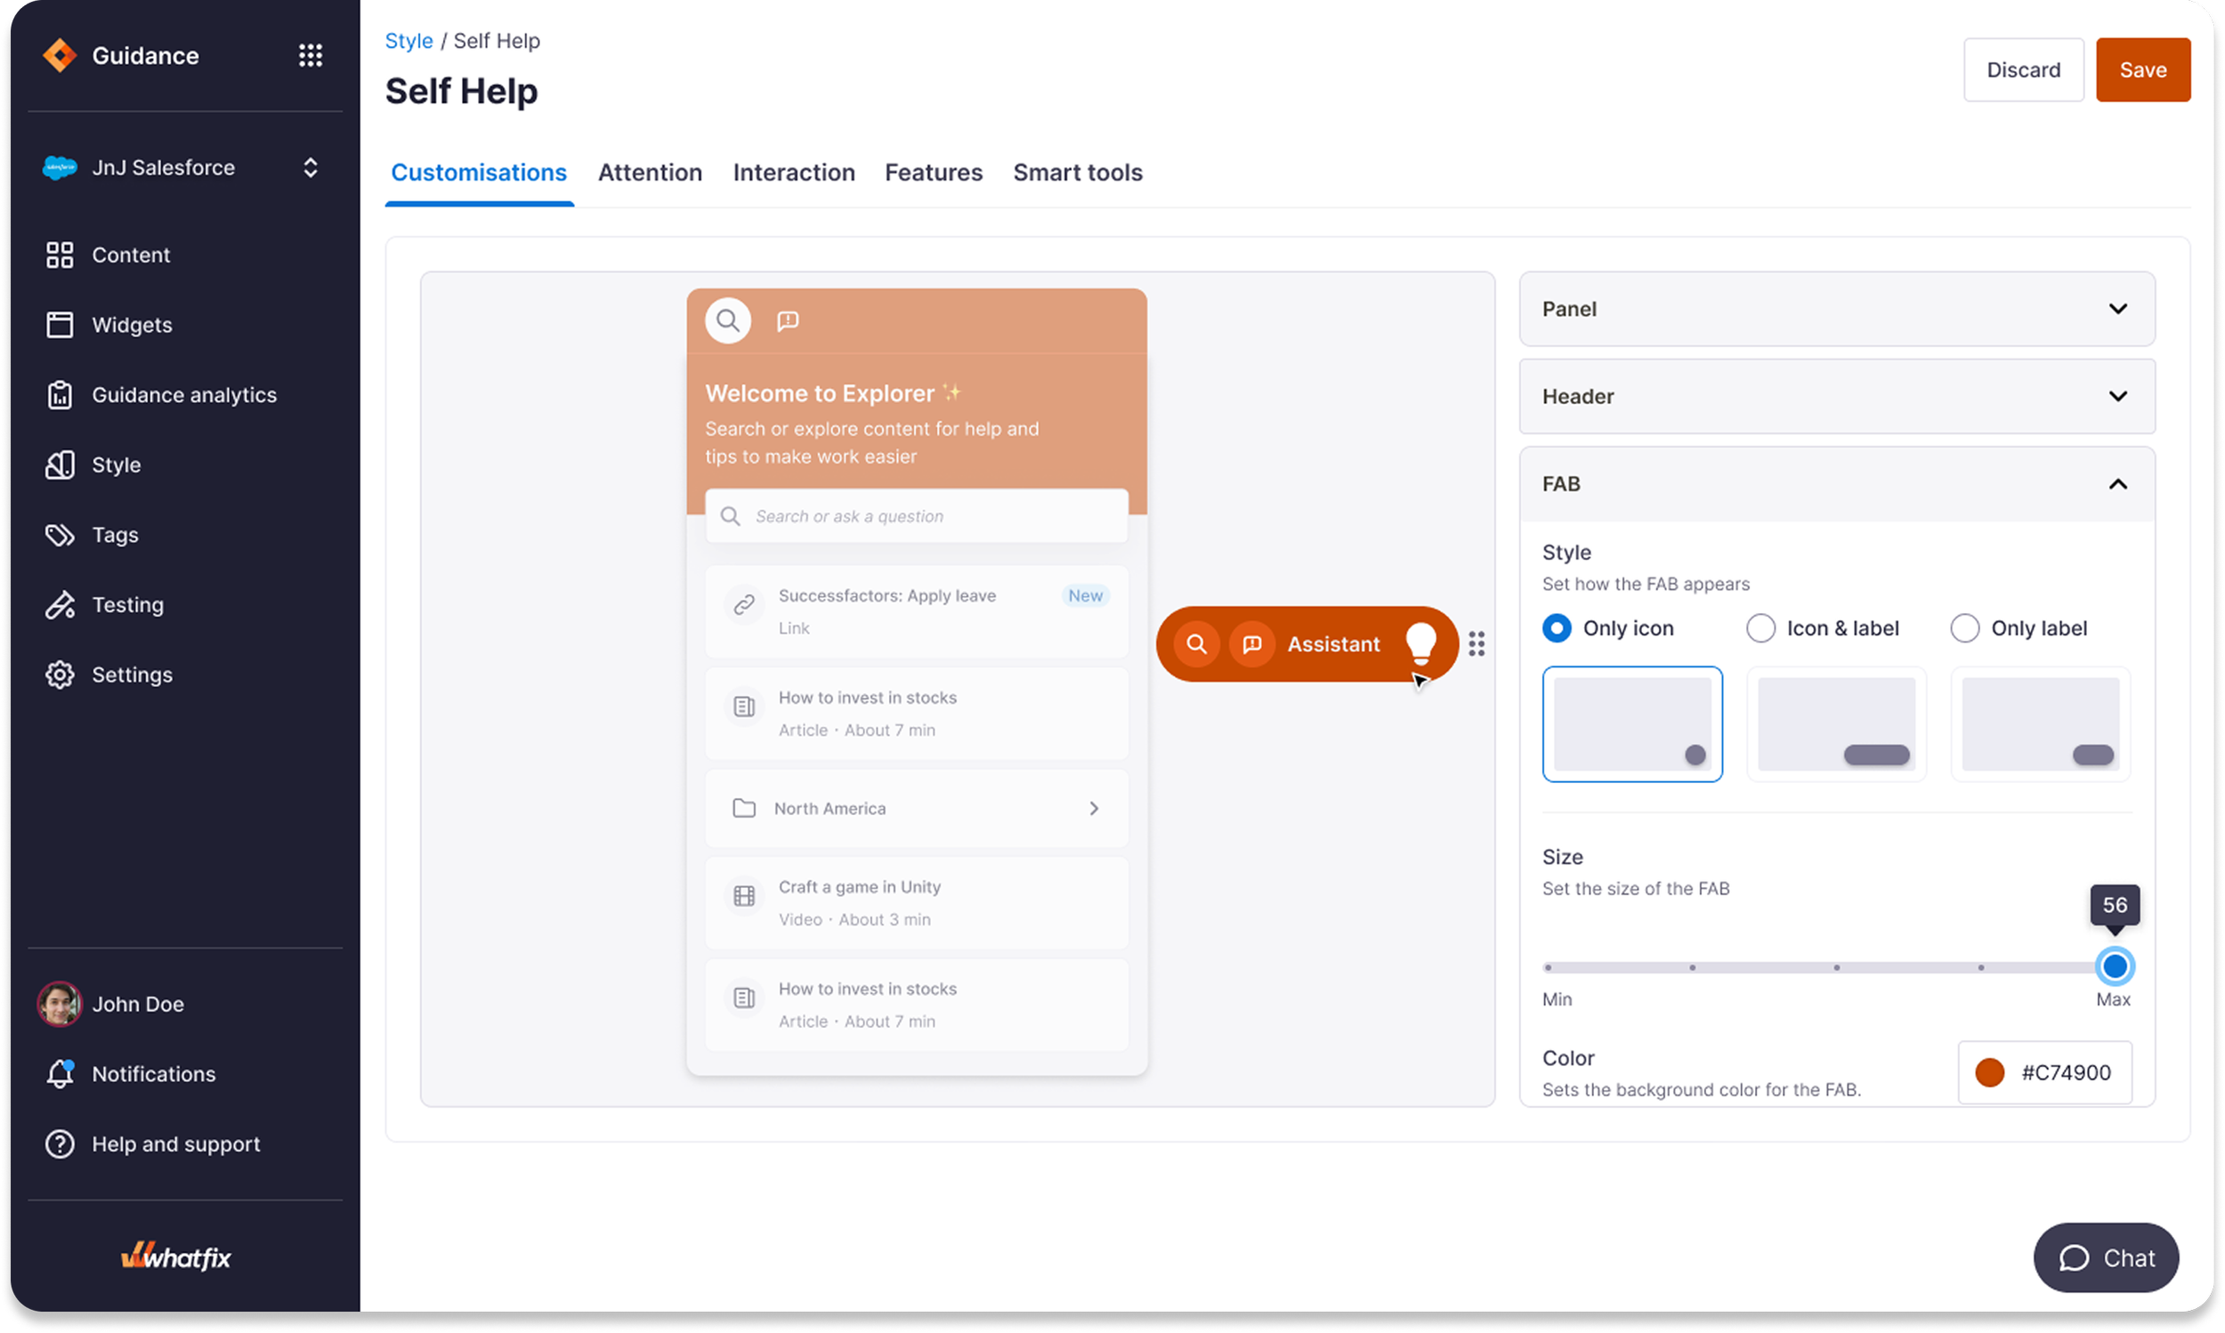
Task: Select the Icon & label radio option
Action: point(1760,629)
